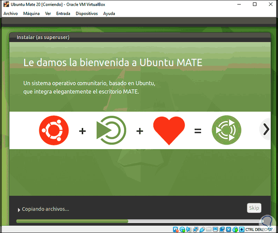
Task: Open the Dispositivos menu
Action: click(87, 13)
